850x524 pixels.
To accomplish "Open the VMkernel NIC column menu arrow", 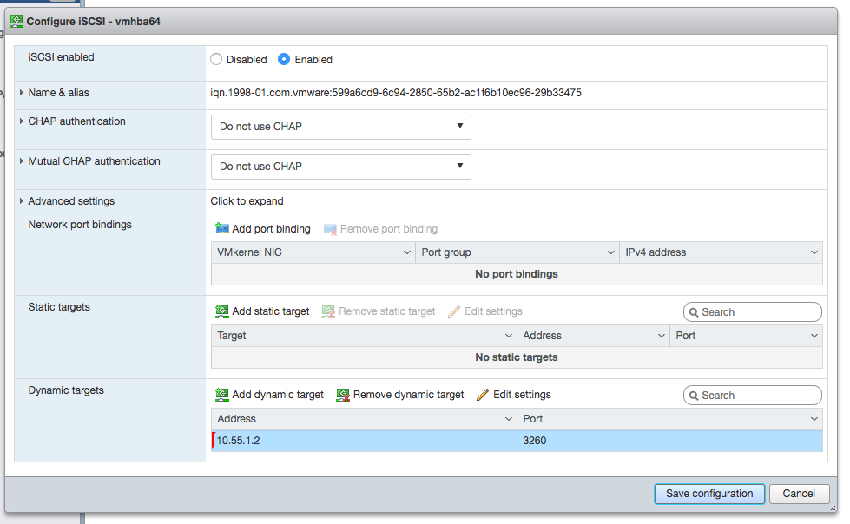I will click(406, 252).
